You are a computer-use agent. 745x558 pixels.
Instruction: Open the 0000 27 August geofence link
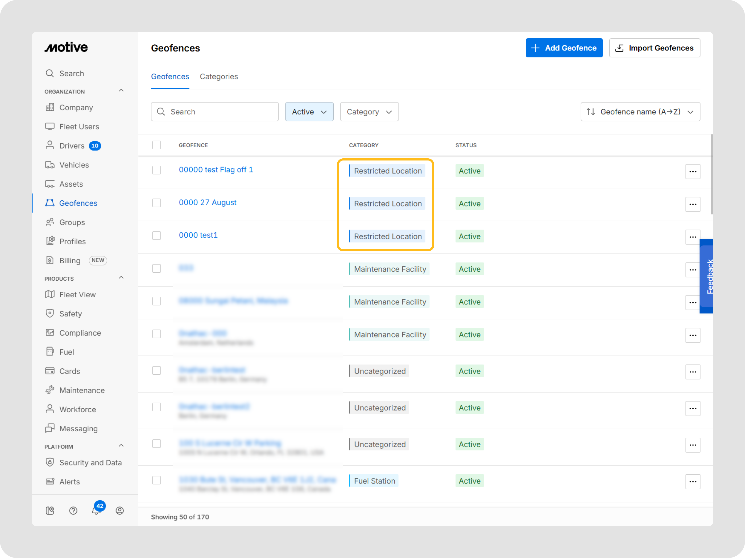(x=208, y=202)
